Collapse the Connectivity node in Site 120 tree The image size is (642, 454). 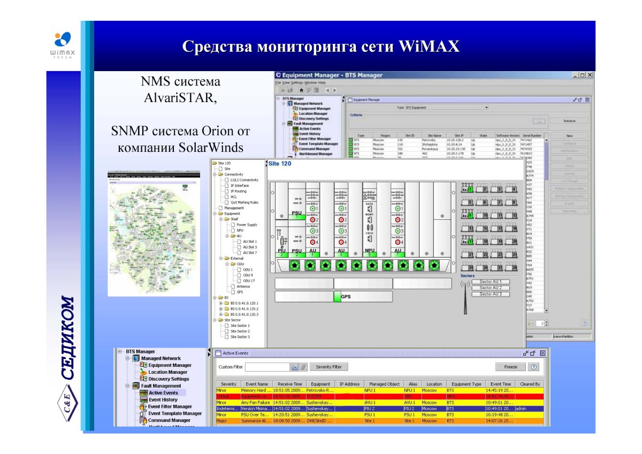(215, 174)
